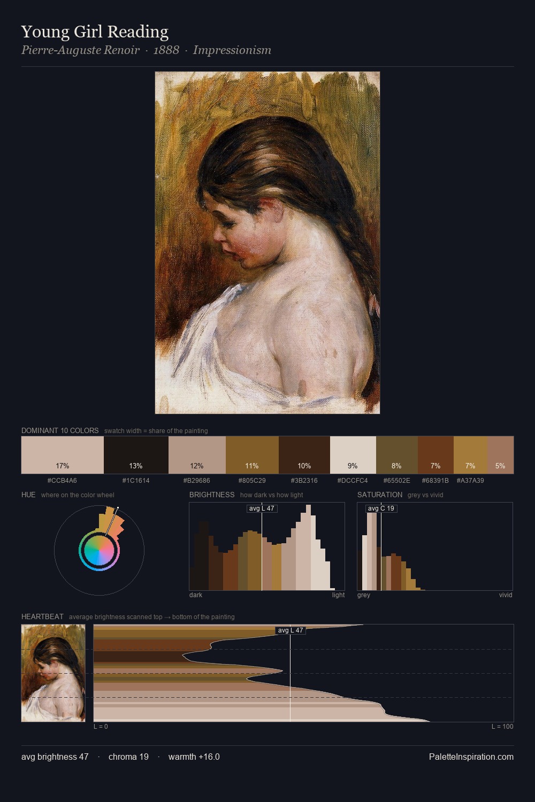Click the #805C29 hex code label
Viewport: 535px width, 802px height.
tap(252, 481)
